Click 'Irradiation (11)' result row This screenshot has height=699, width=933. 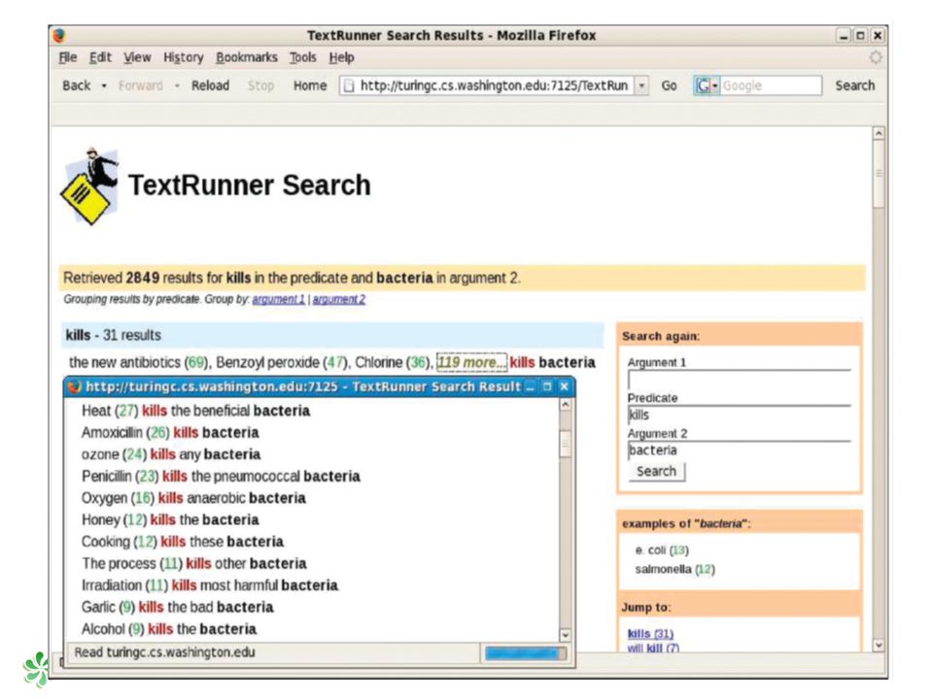point(210,585)
